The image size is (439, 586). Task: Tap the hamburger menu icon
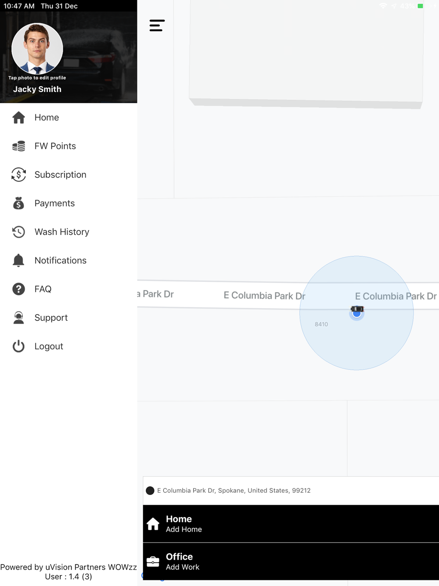coord(157,25)
